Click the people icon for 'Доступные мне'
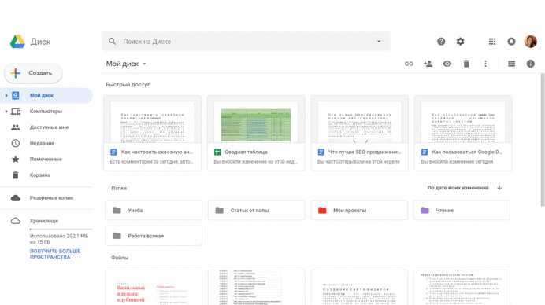The height and width of the screenshot is (305, 545). [x=16, y=127]
